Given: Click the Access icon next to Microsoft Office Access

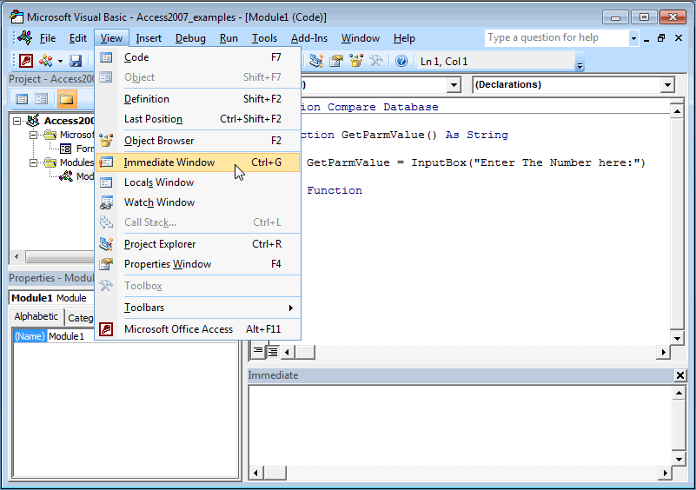Looking at the screenshot, I should click(106, 329).
